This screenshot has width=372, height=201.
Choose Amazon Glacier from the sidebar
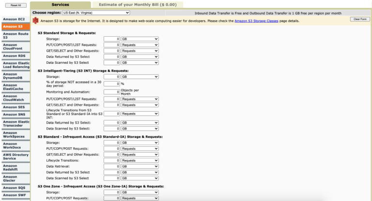pos(15,178)
